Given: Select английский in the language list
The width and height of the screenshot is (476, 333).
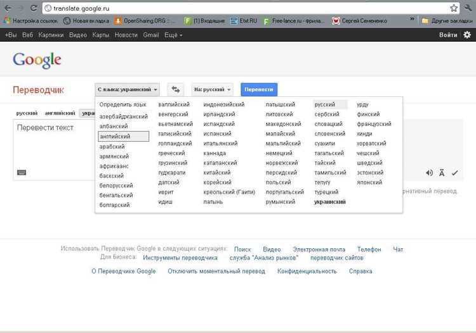Looking at the screenshot, I should click(x=124, y=136).
